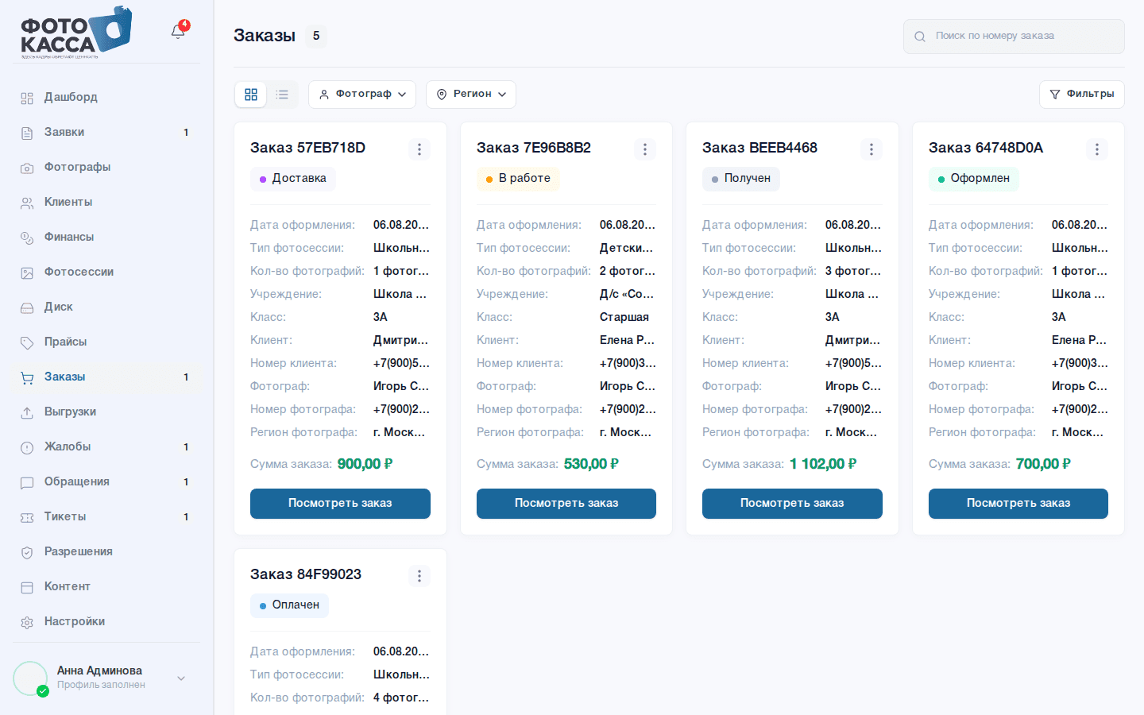View order 7E96B8B2 details

point(566,504)
